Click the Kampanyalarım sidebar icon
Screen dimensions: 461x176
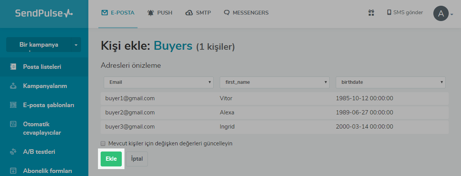(x=13, y=86)
